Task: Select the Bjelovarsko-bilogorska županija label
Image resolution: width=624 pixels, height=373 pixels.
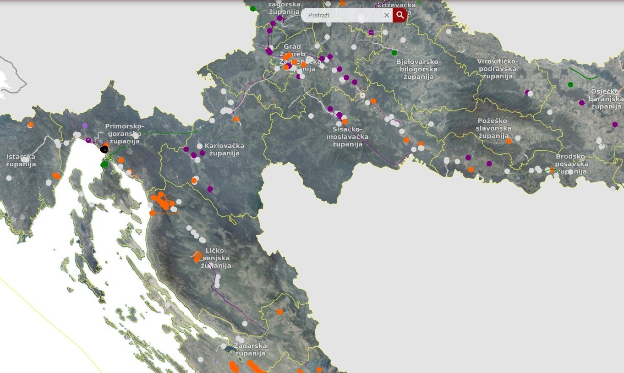Action: 418,69
